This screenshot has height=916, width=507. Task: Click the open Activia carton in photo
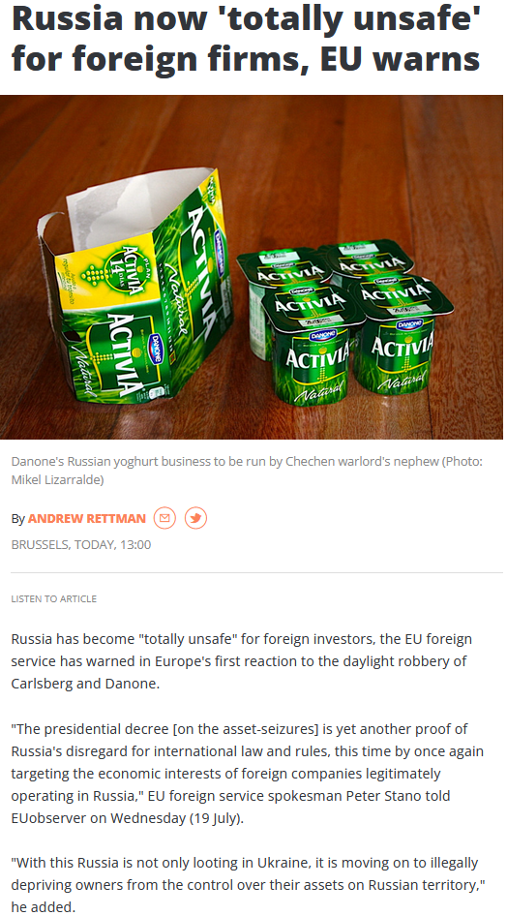tap(134, 287)
